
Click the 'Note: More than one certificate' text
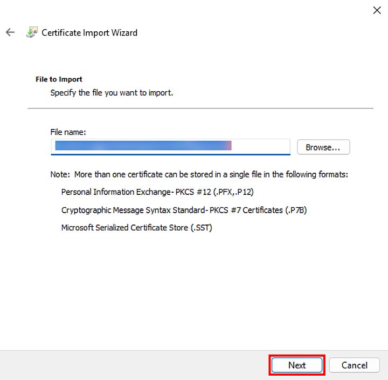199,174
